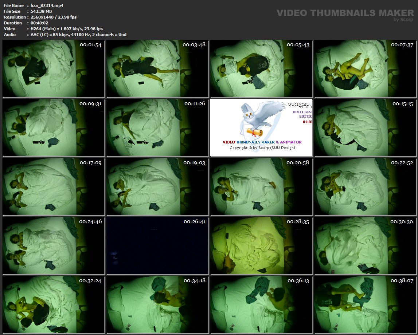Click the frame stamped 00:34:18

click(x=157, y=304)
